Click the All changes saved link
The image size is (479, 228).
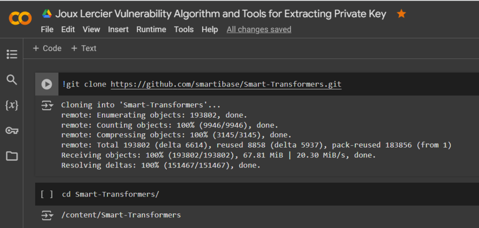point(259,29)
